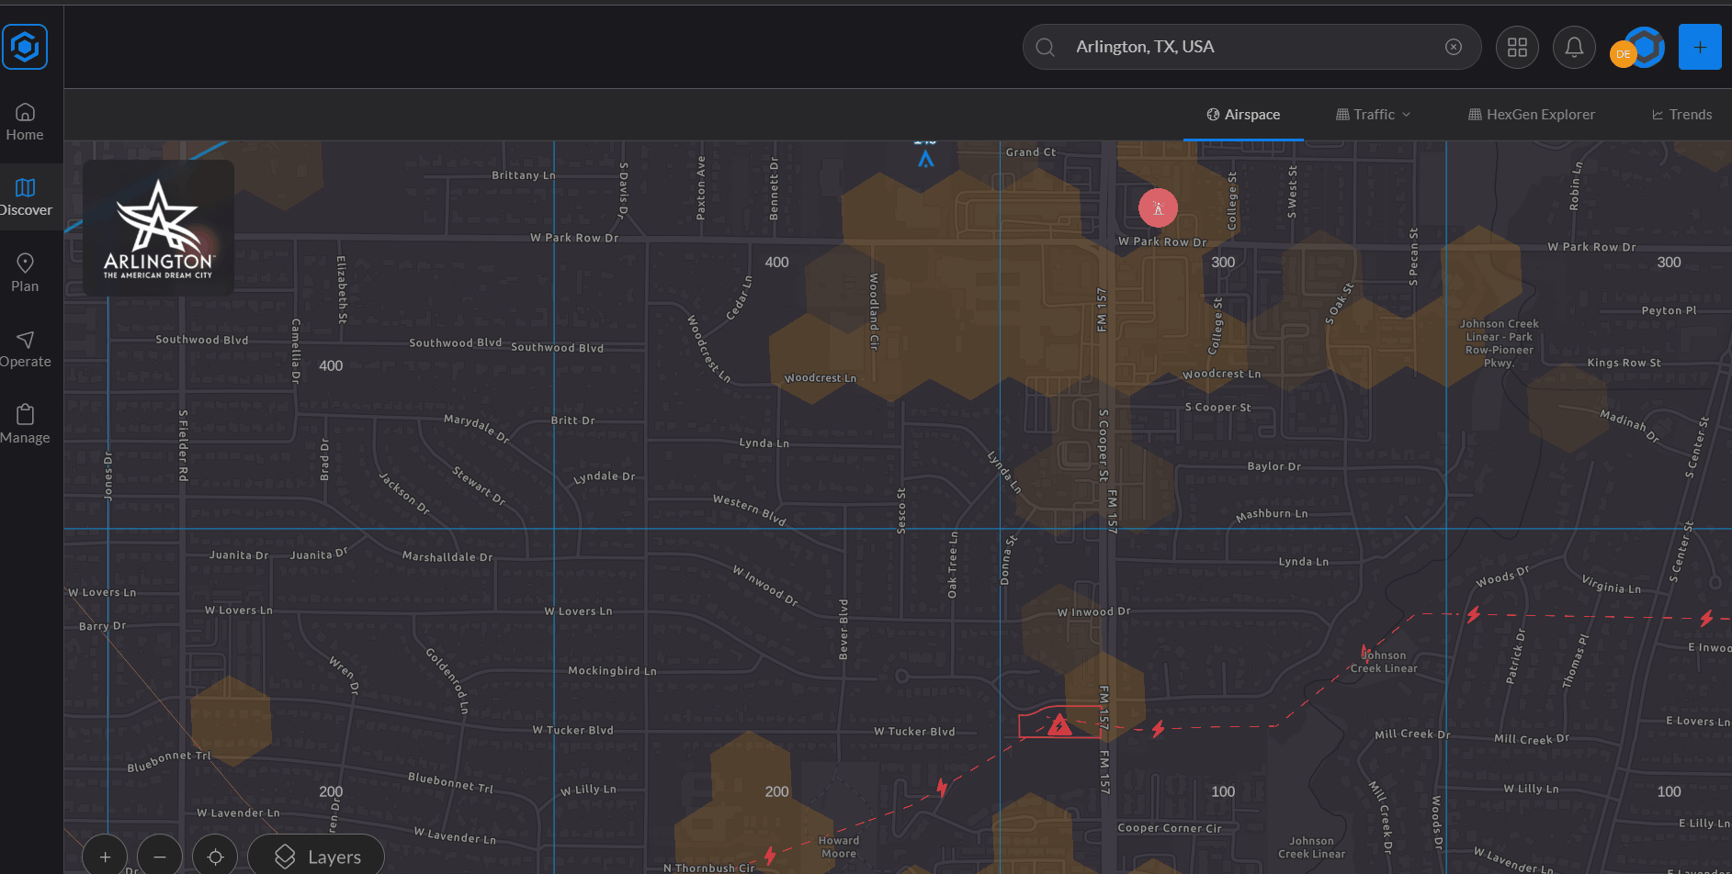
Task: Go to Home in the sidebar
Action: (25, 122)
